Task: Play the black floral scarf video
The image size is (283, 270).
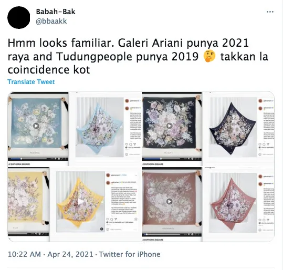Action: pyautogui.click(x=169, y=126)
